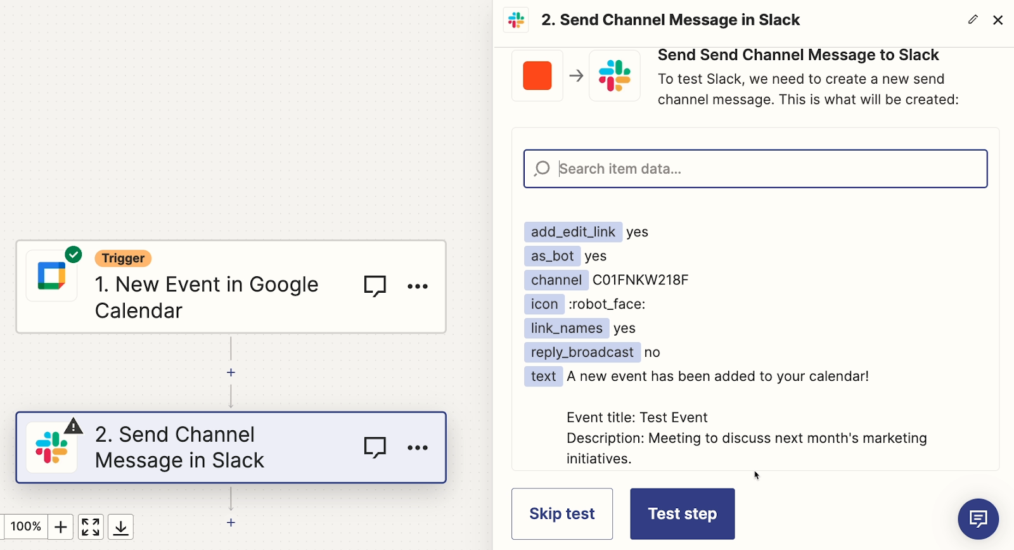Click the channel value C01FNKW218F
Image resolution: width=1014 pixels, height=550 pixels.
pos(640,280)
